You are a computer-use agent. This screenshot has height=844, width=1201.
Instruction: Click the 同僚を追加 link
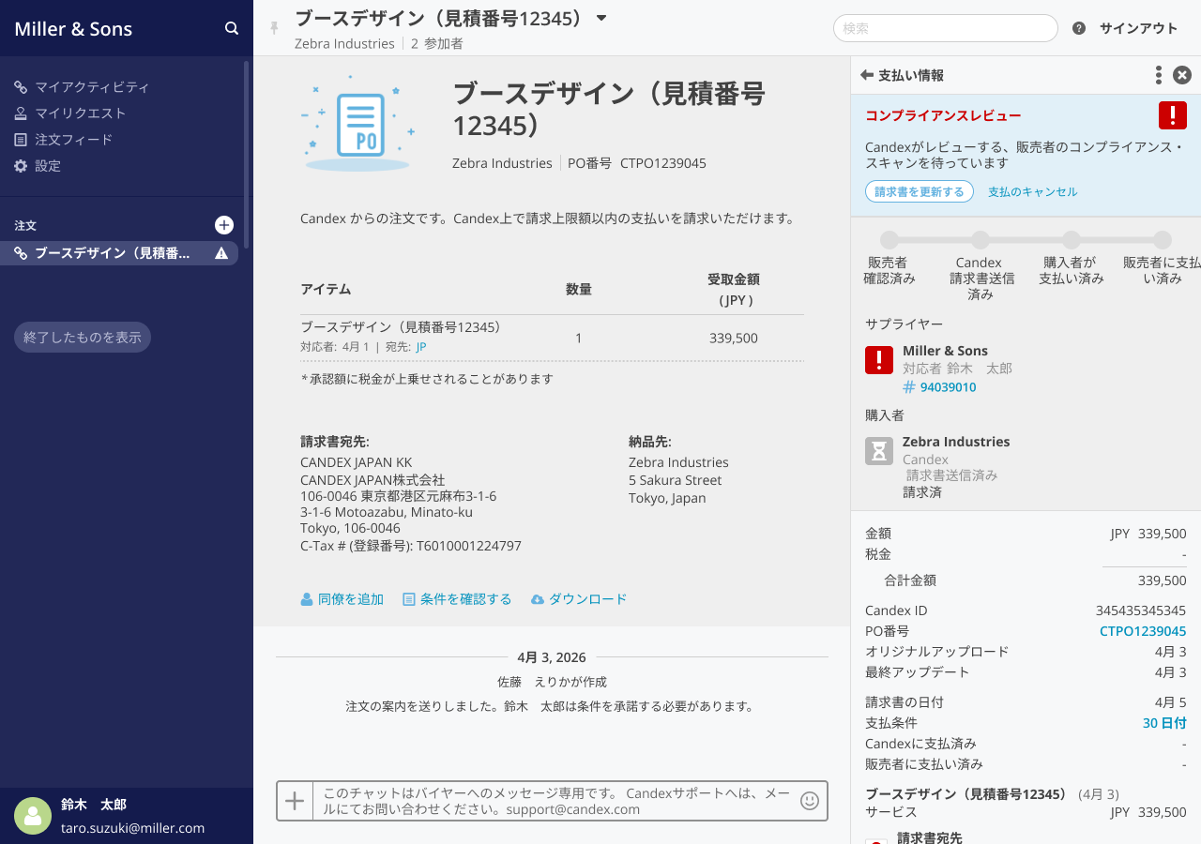(x=350, y=599)
